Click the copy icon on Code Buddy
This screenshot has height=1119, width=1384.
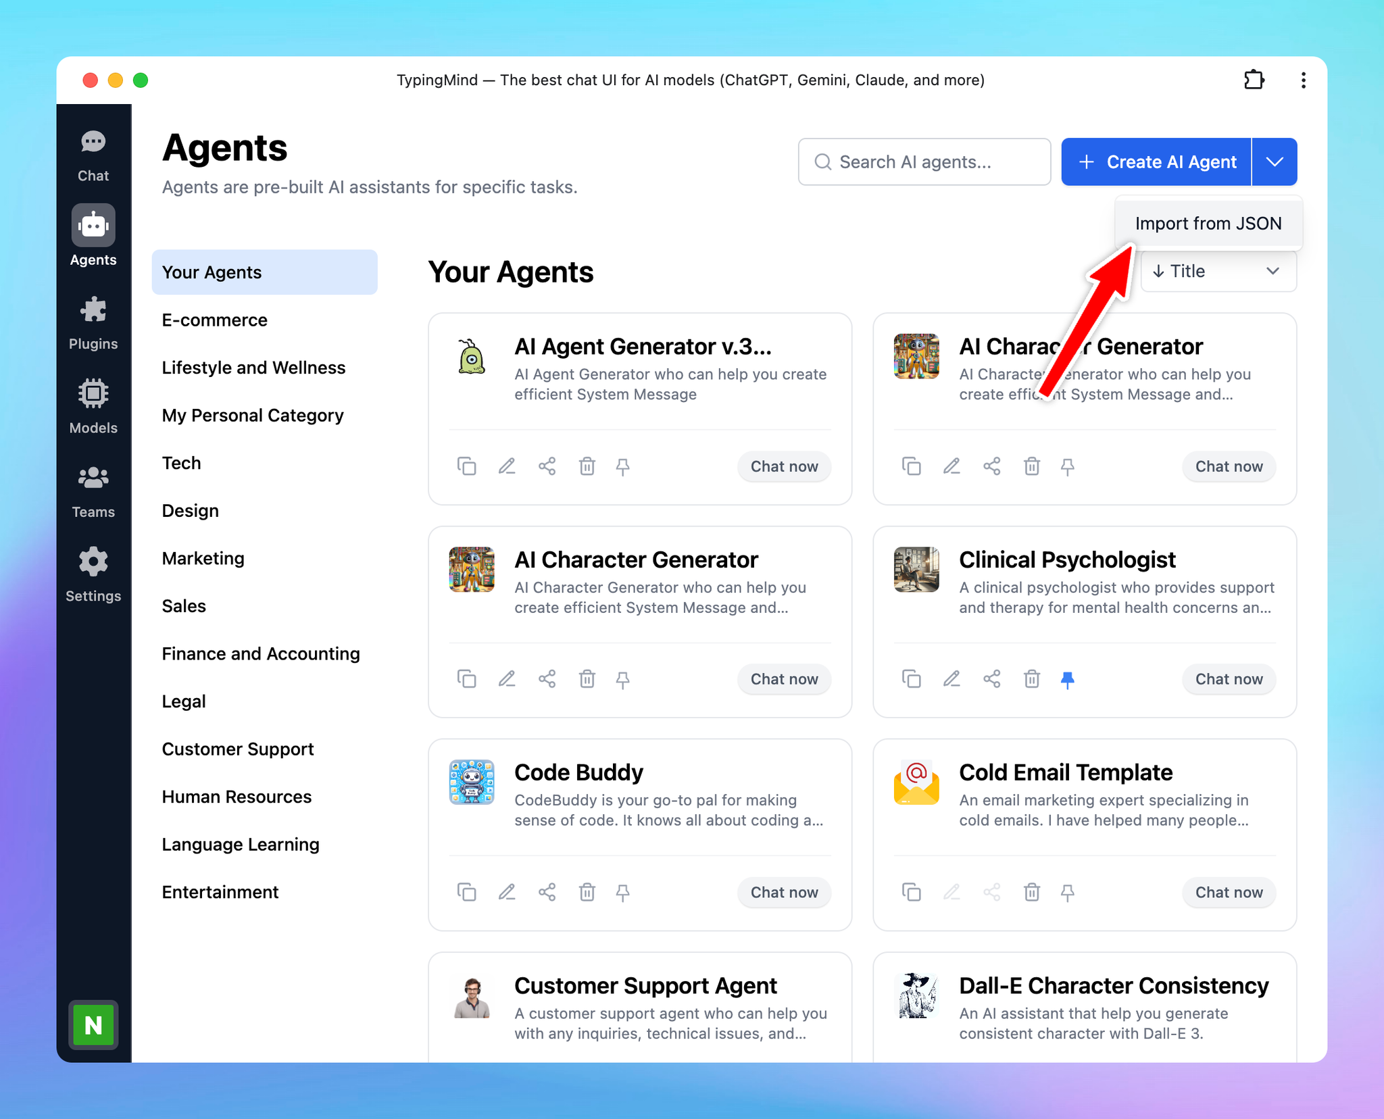tap(466, 892)
